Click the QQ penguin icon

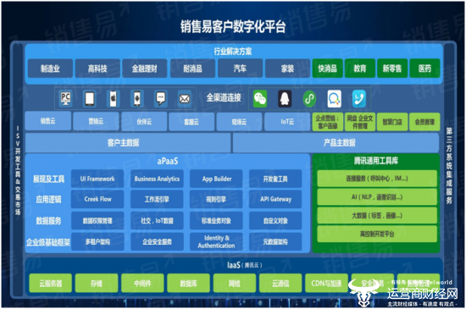click(285, 99)
